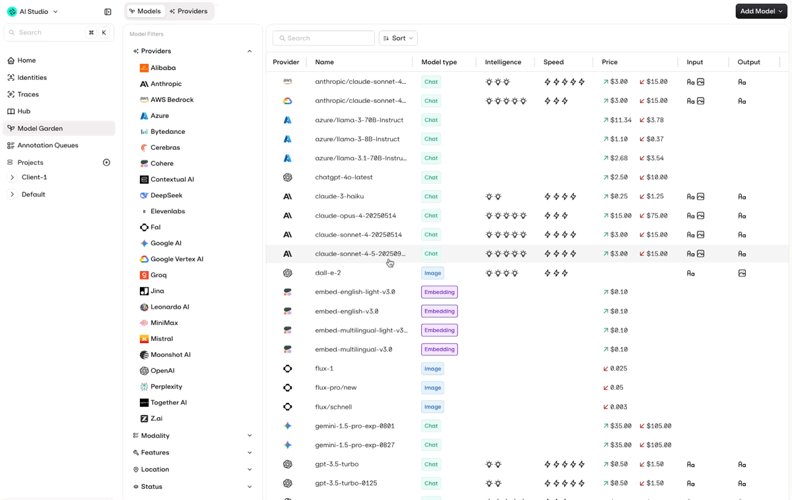Screen dimensions: 792x500
Task: Click the Projects label in sidebar
Action: point(30,162)
